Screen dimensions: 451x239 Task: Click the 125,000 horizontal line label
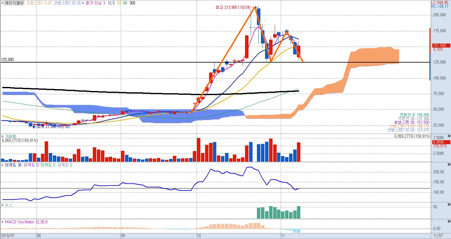pyautogui.click(x=8, y=59)
